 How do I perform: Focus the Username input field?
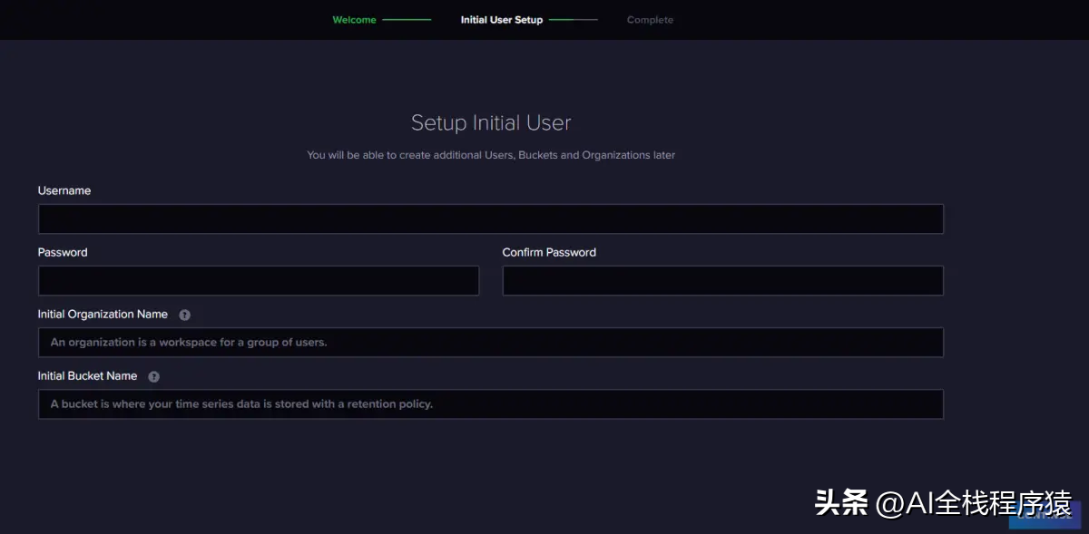(x=490, y=219)
